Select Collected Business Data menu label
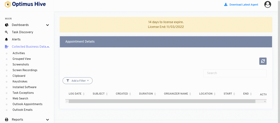The image size is (280, 123). (29, 47)
